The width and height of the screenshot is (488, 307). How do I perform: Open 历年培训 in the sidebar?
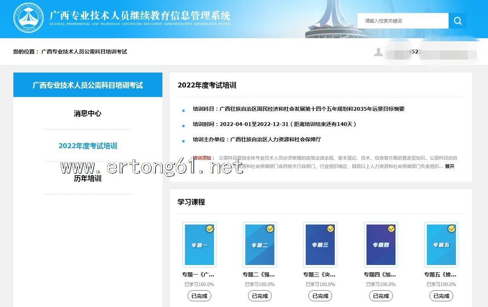pyautogui.click(x=88, y=179)
